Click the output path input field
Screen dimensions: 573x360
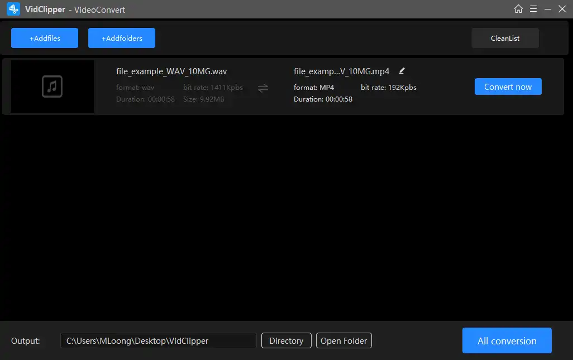point(159,340)
